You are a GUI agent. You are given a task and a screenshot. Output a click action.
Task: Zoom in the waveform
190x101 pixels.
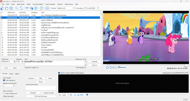click(71, 95)
